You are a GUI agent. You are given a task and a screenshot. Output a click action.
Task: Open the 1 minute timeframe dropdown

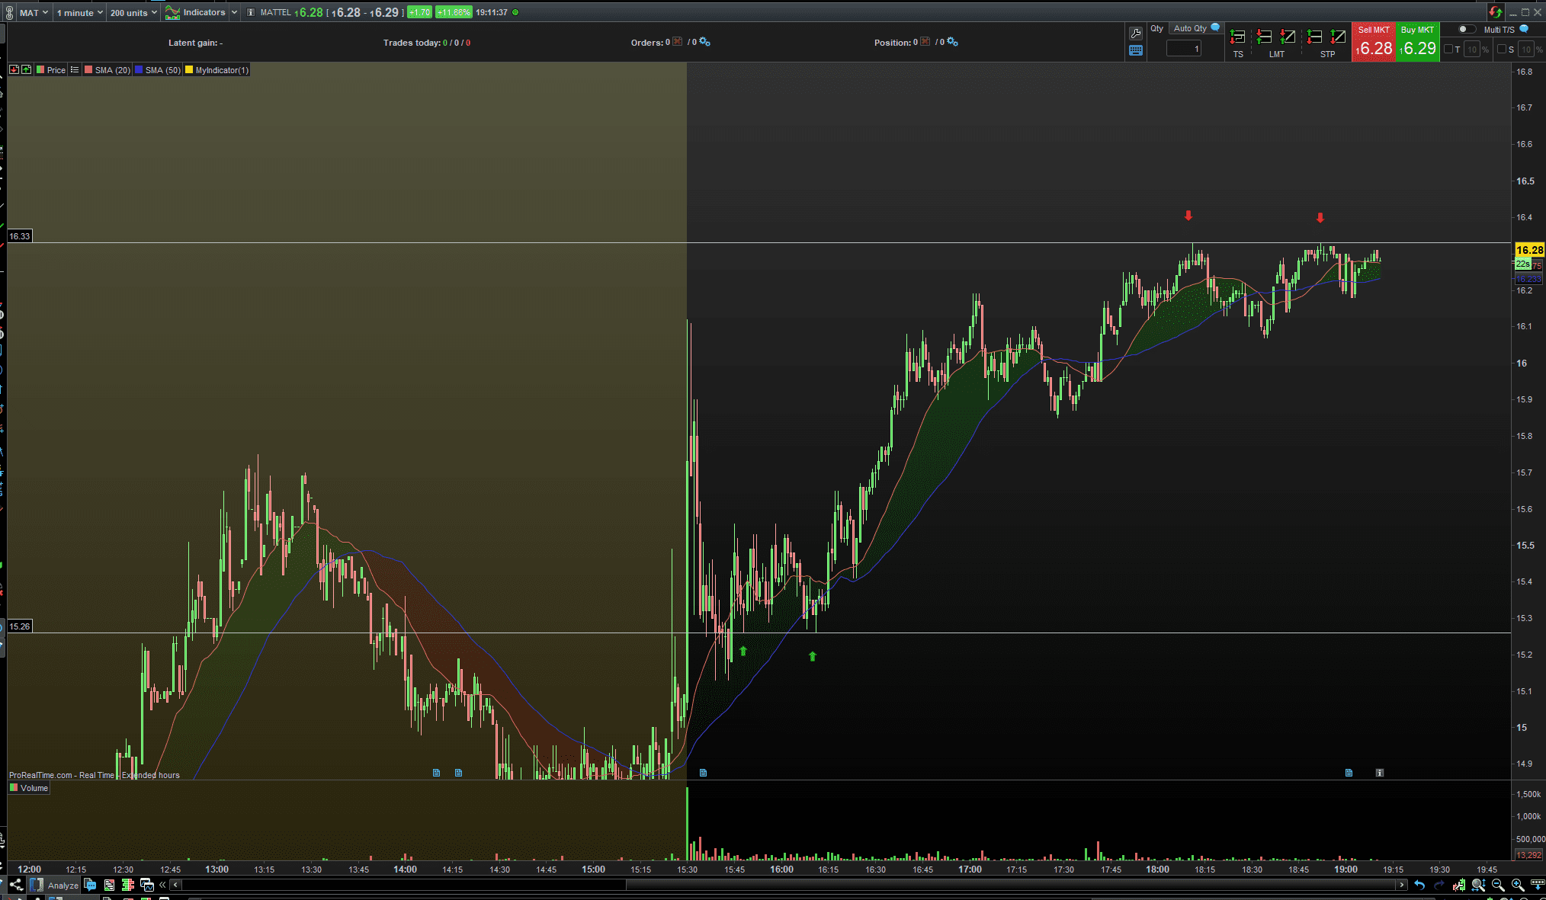[x=79, y=12]
